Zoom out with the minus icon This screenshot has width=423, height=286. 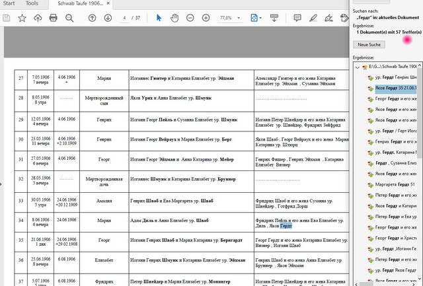[x=190, y=18]
